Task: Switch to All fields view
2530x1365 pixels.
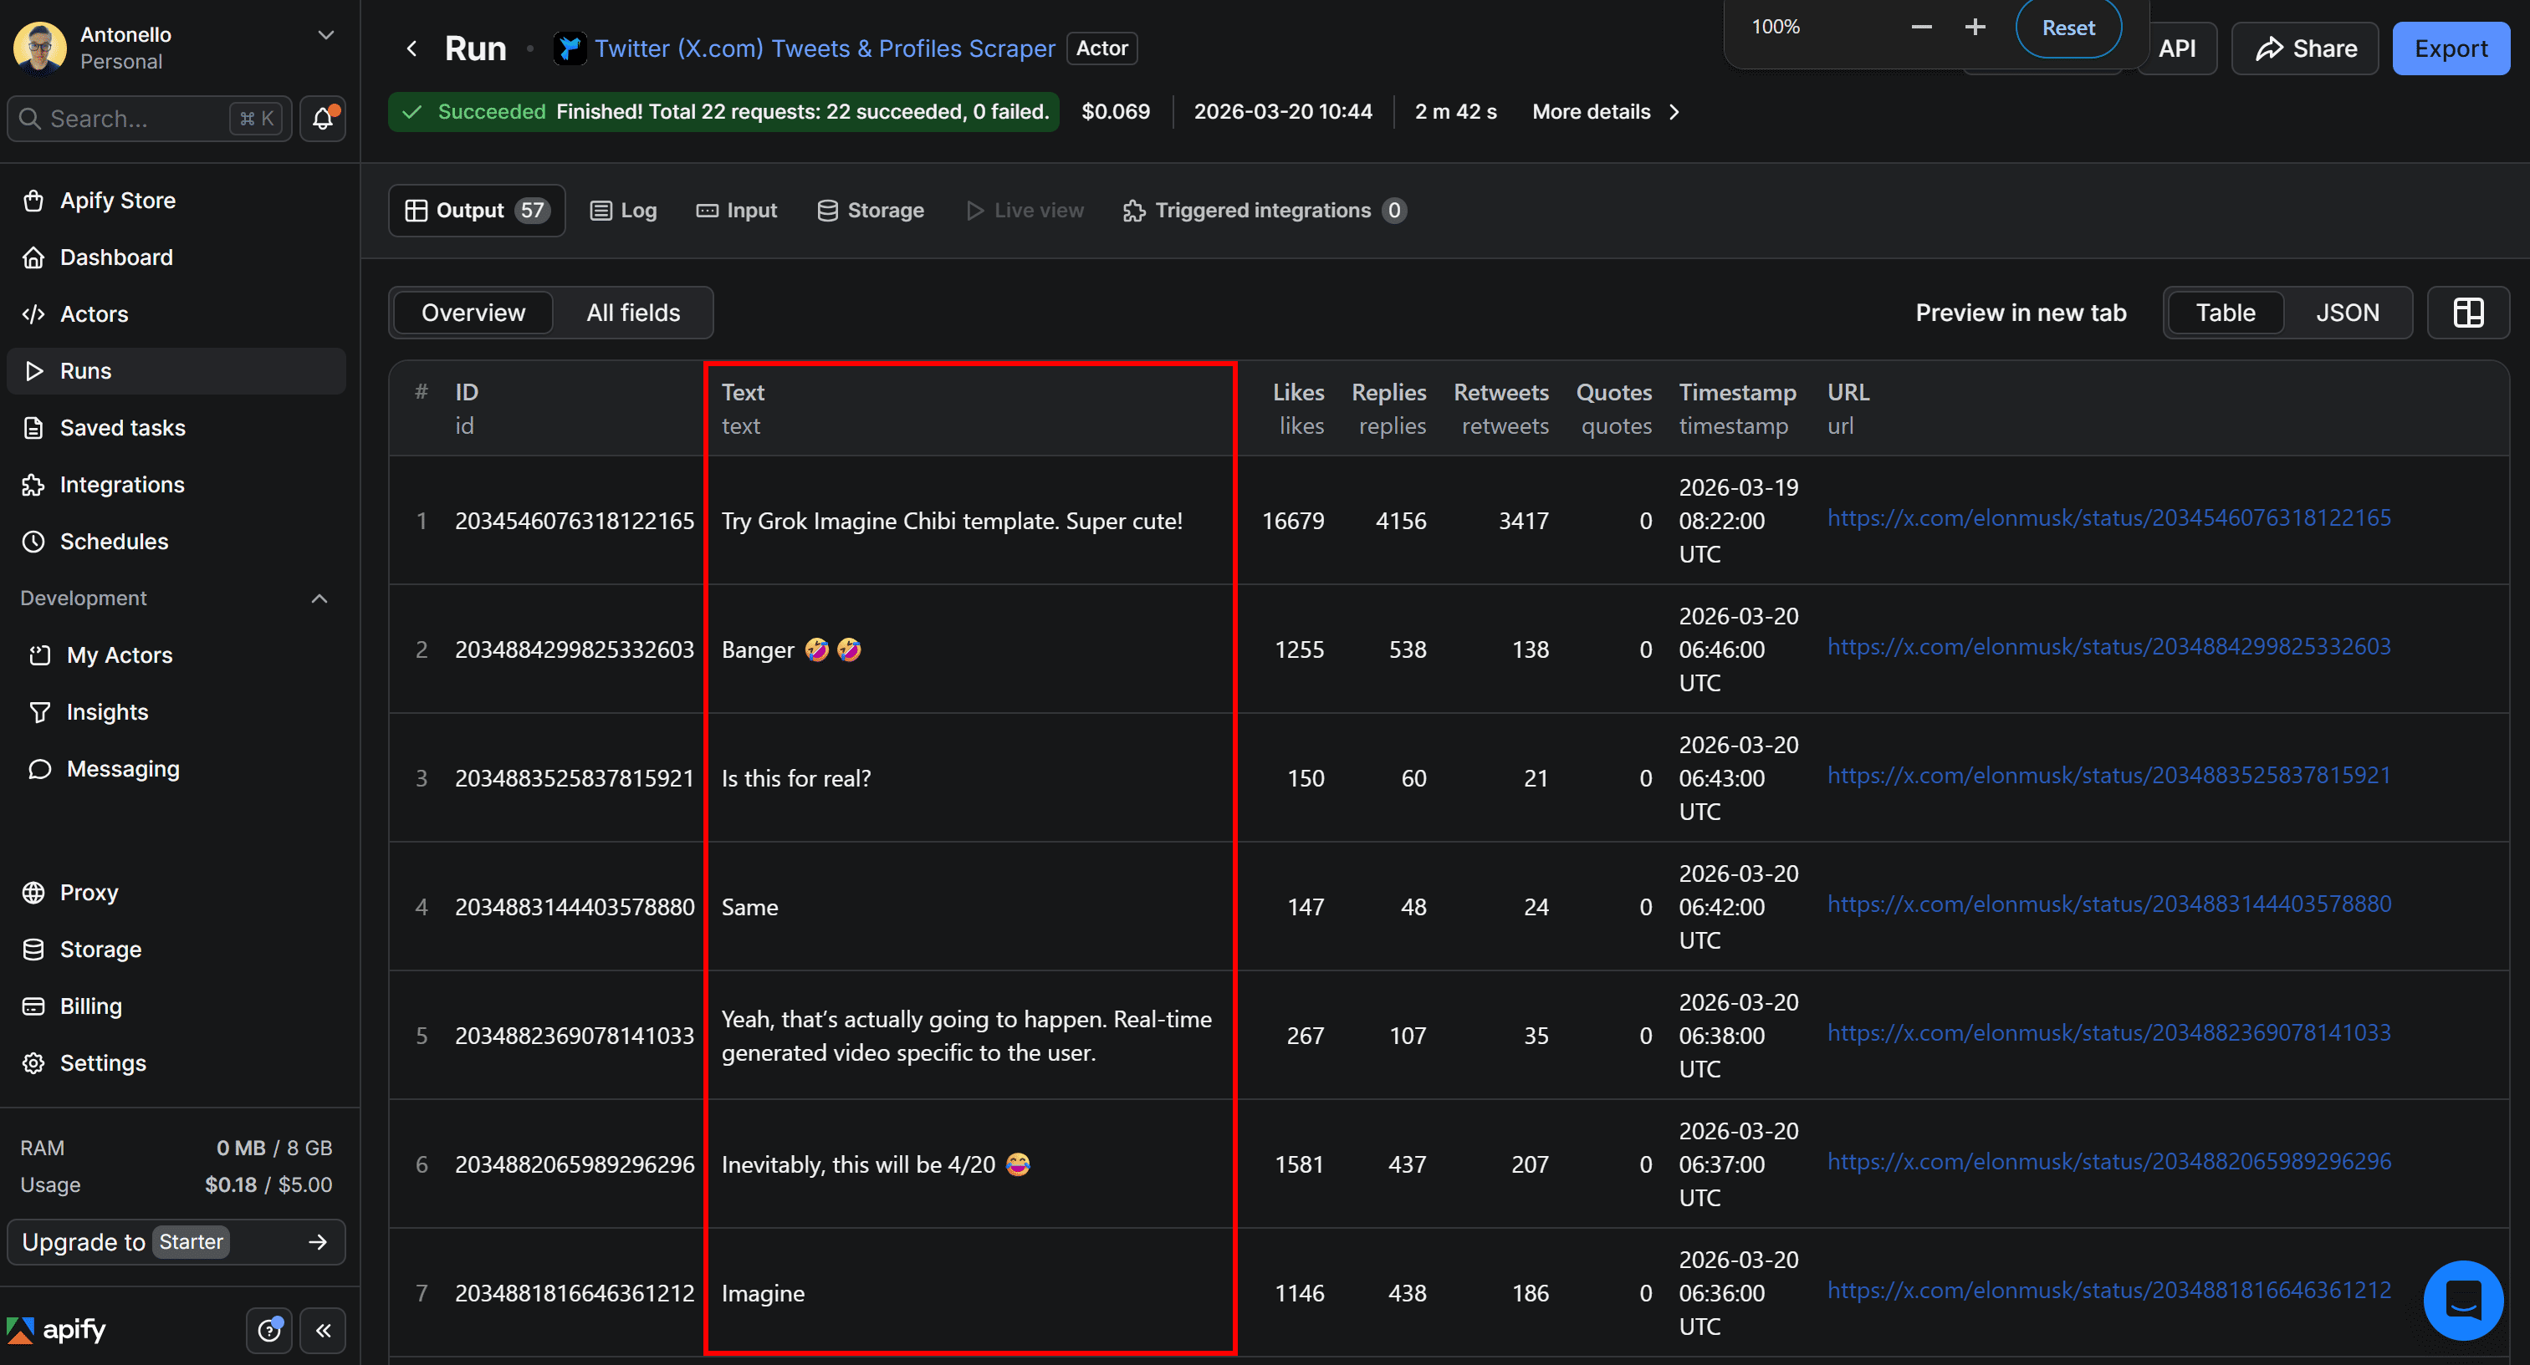Action: tap(632, 313)
